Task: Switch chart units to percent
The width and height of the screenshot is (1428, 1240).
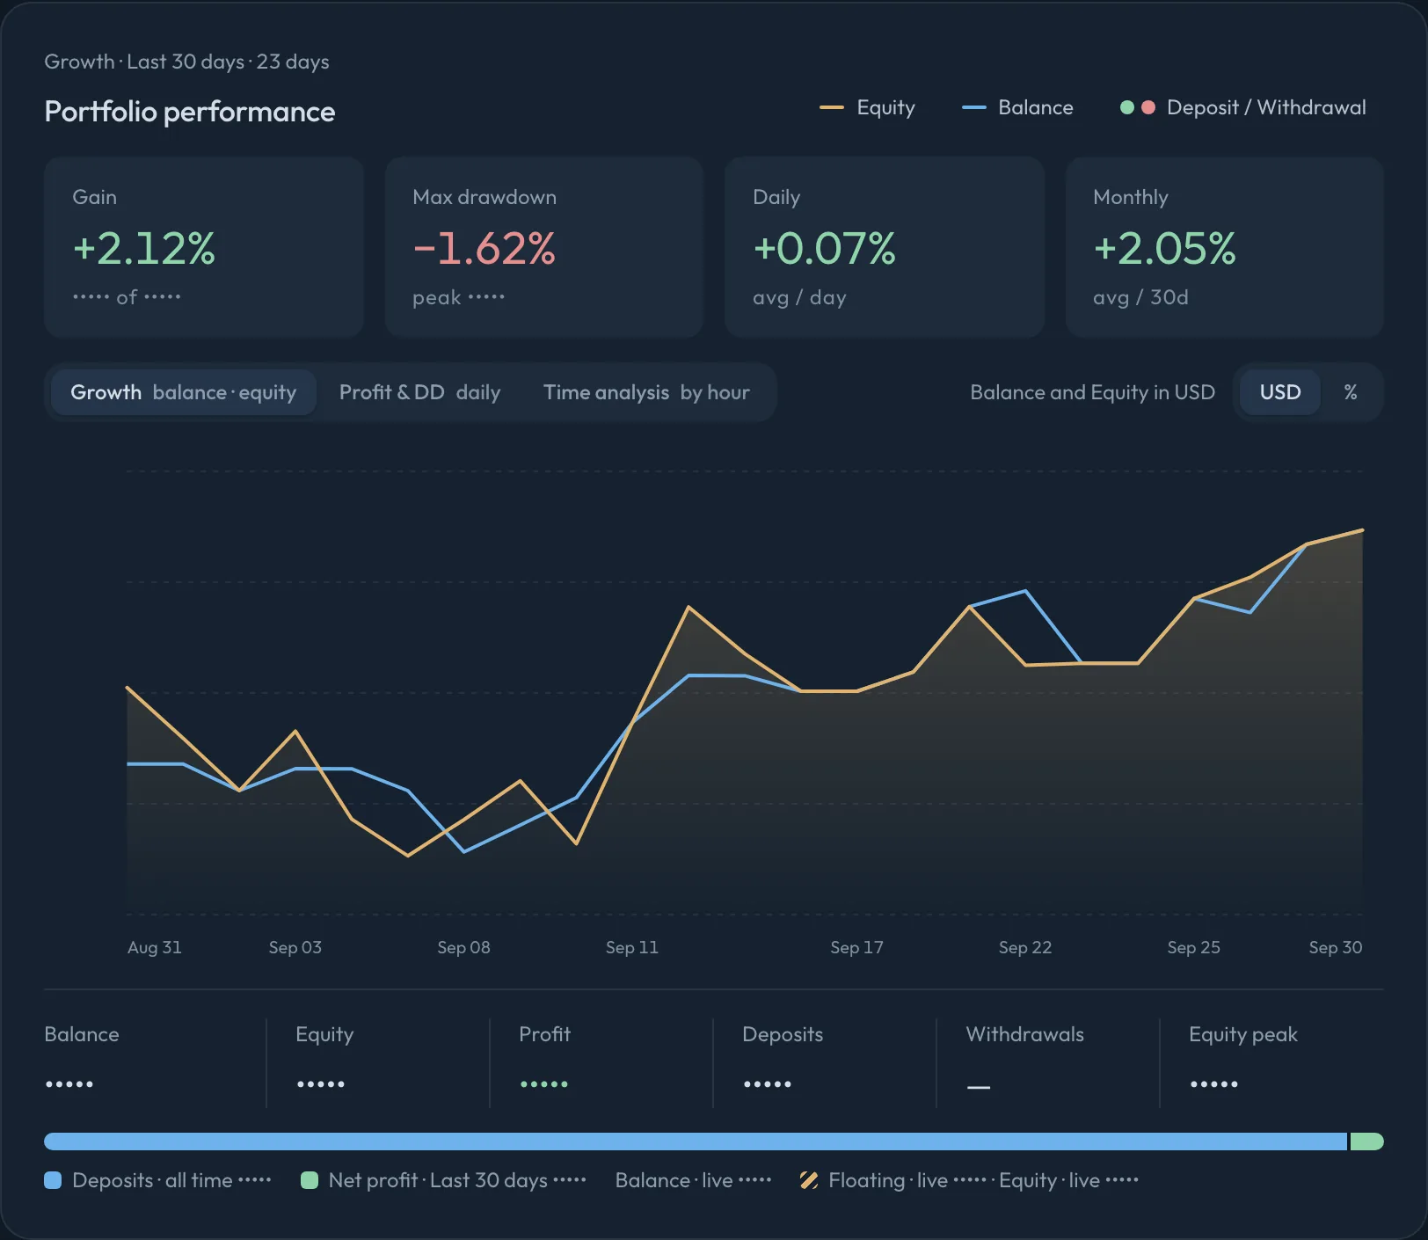Action: coord(1351,392)
